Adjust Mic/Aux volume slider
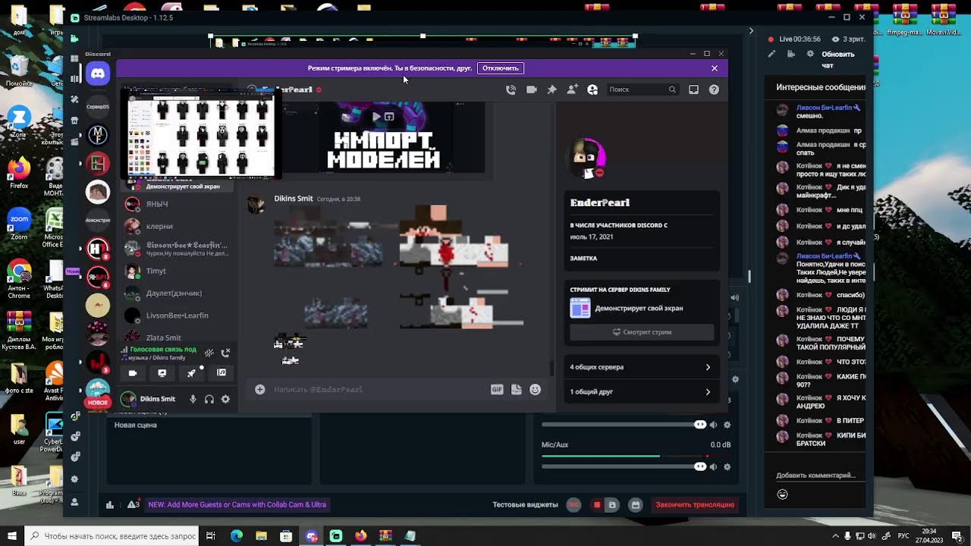 (624, 466)
